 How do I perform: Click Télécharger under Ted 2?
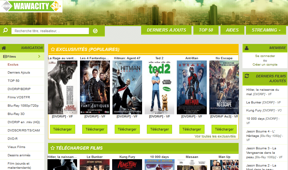click(x=159, y=129)
